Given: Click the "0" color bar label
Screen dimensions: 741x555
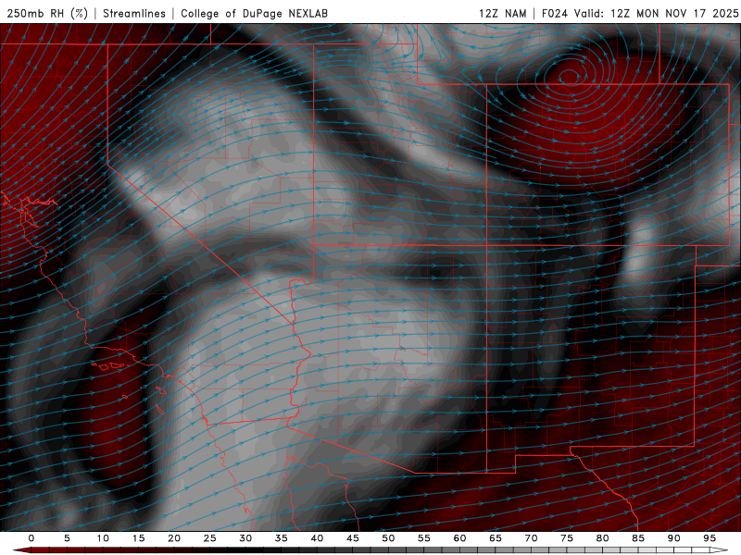Looking at the screenshot, I should (31, 538).
